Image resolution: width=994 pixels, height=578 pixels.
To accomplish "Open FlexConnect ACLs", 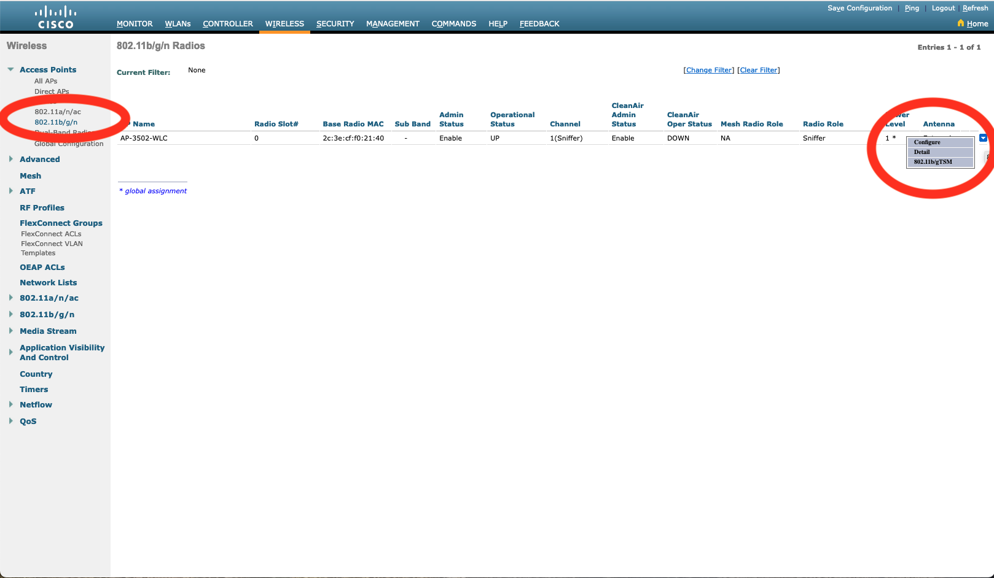I will click(x=51, y=234).
